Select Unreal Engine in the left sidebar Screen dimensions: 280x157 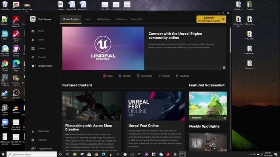coord(42,66)
